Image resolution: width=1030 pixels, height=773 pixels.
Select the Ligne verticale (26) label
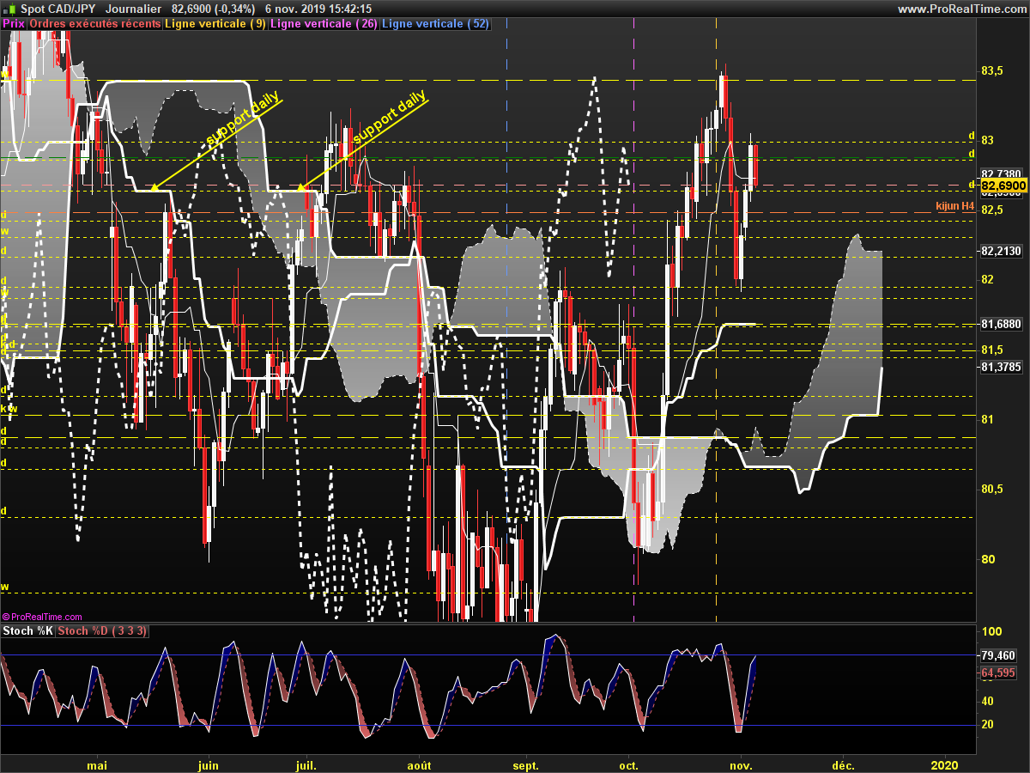[x=324, y=24]
